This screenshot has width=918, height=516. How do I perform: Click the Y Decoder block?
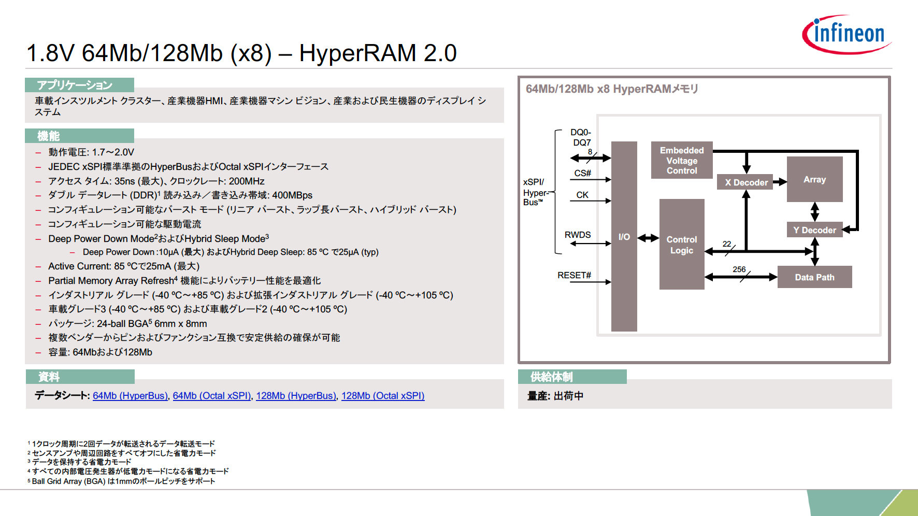pos(814,230)
